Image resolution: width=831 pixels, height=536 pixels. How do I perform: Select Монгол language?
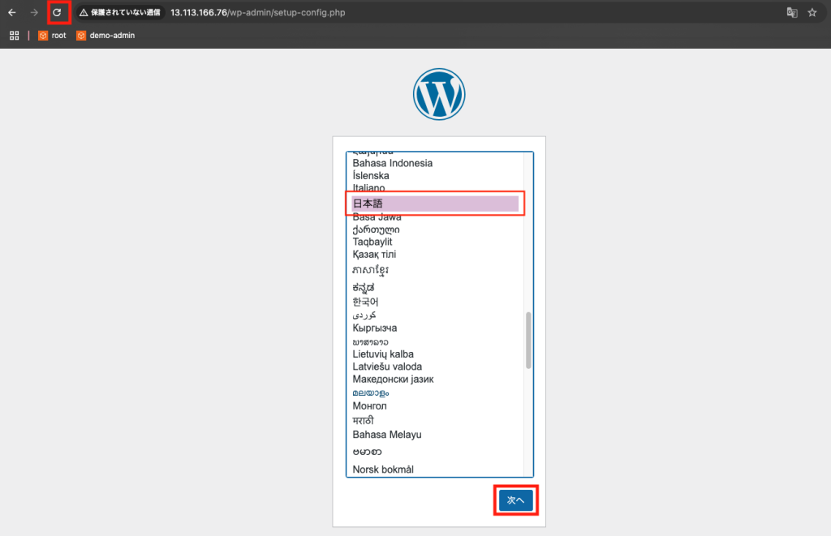pos(435,406)
